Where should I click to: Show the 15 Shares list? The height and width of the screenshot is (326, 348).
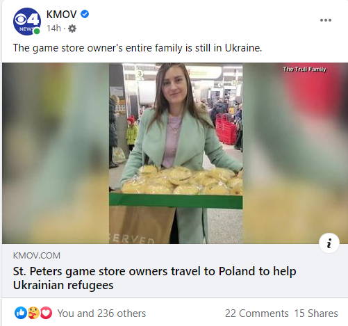(316, 313)
